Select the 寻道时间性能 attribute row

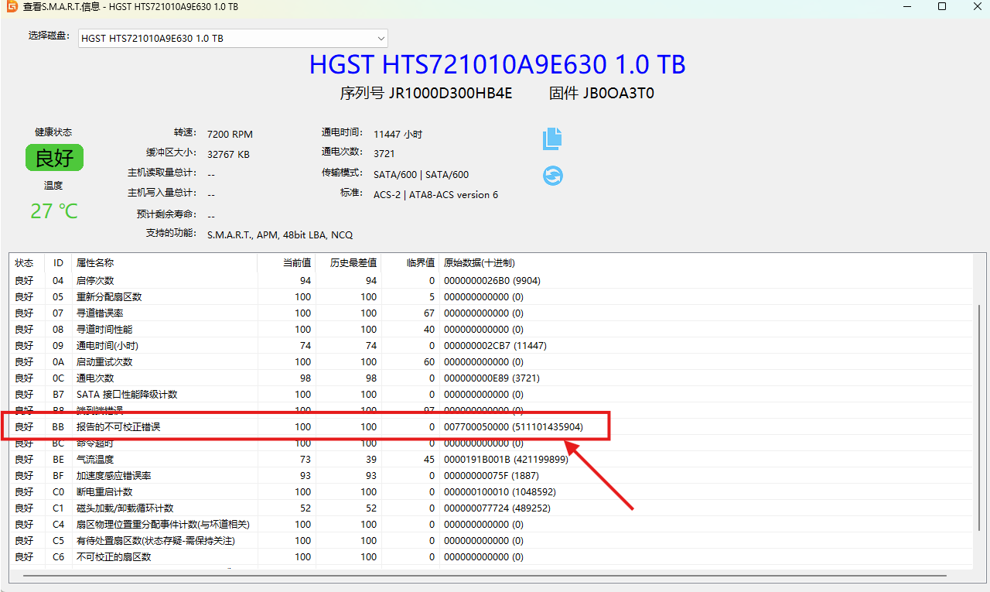click(491, 329)
